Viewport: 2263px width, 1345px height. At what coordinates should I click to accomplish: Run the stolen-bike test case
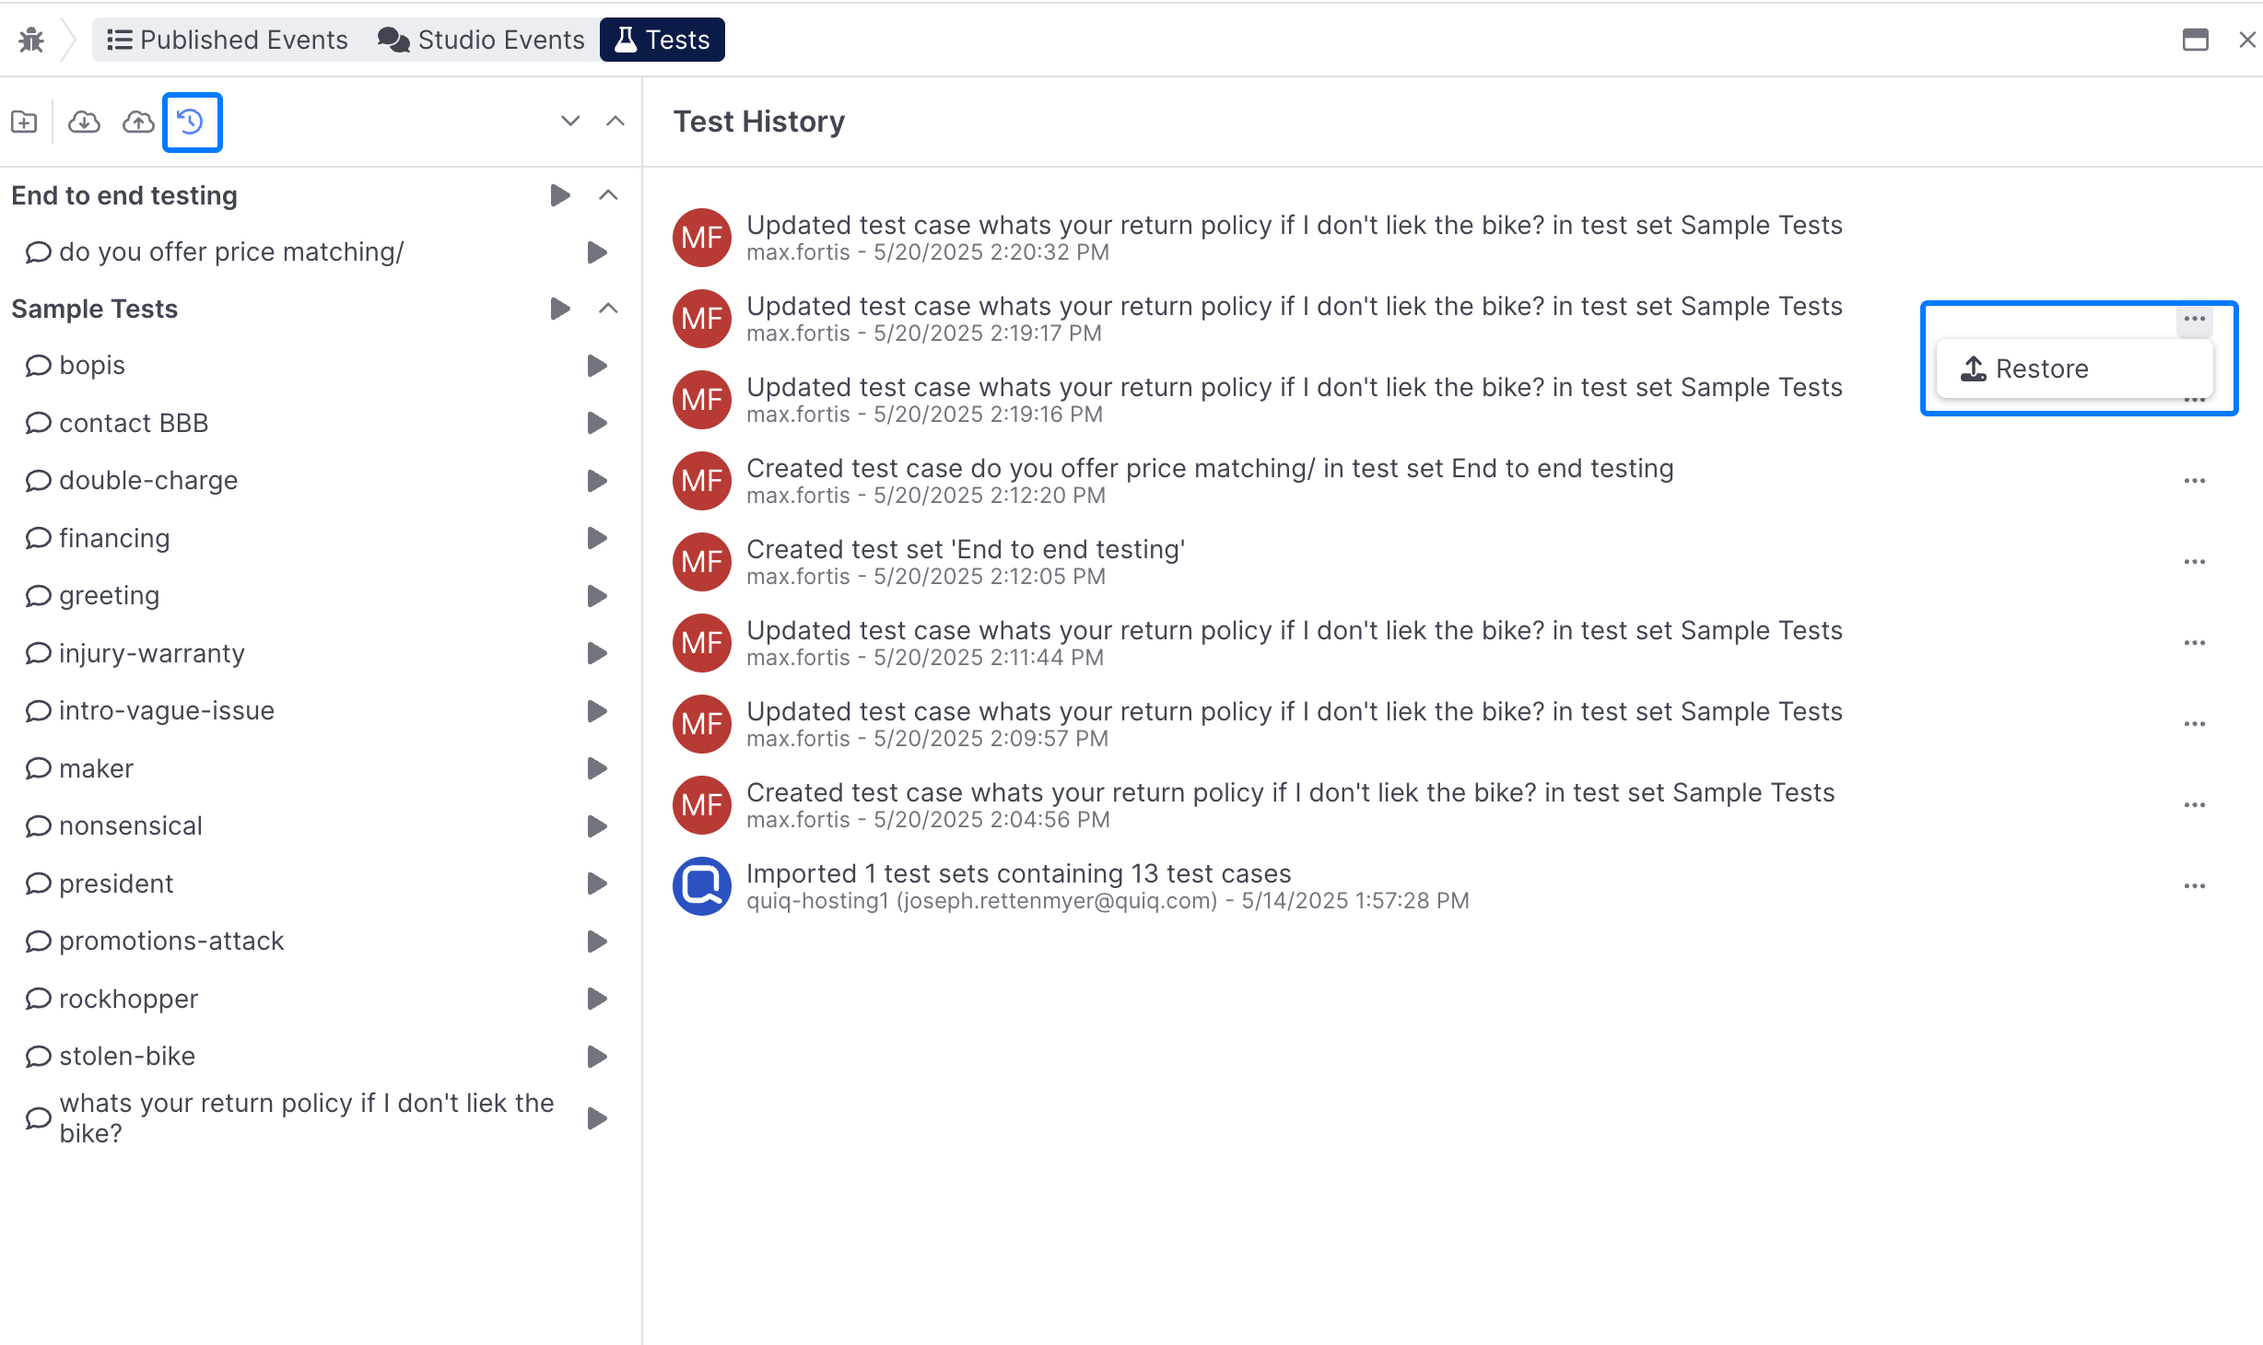tap(597, 1056)
